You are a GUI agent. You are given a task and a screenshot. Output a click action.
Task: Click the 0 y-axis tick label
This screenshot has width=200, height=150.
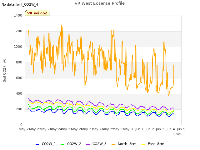click(x=21, y=125)
